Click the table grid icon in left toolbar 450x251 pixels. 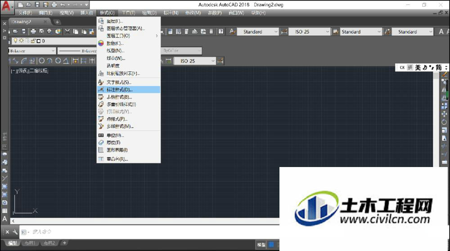coord(4,211)
